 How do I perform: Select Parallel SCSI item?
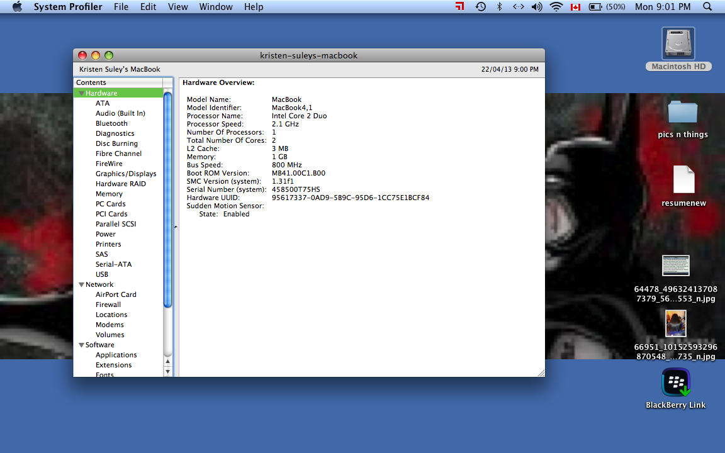[116, 224]
